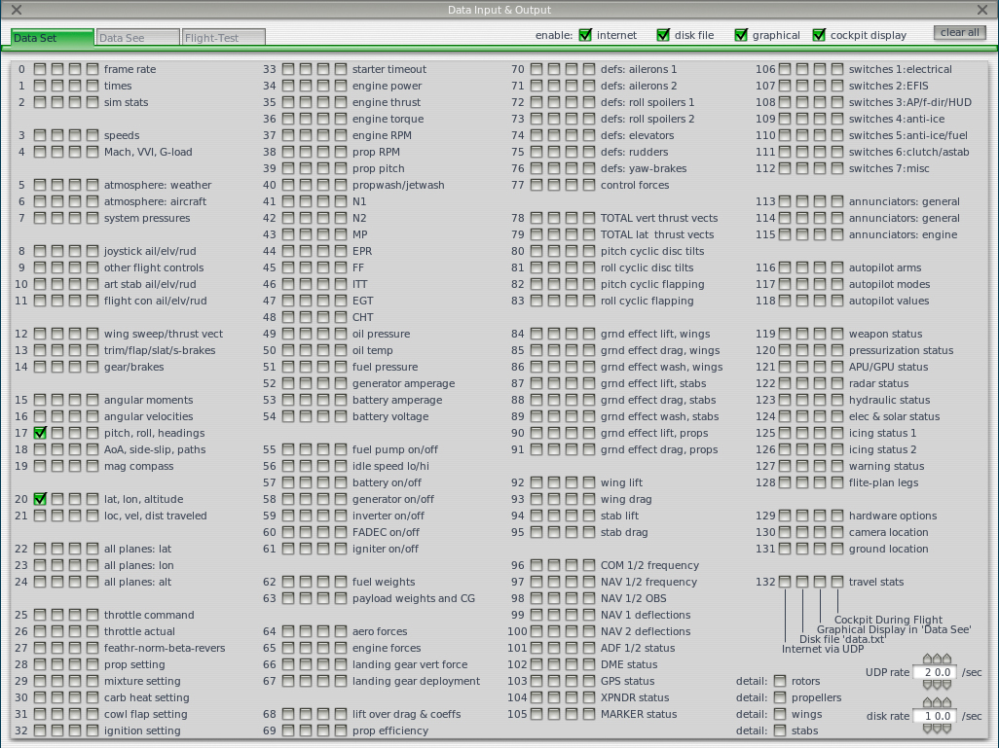Check cockpit display box for ignition setting
999x748 pixels.
[x=92, y=730]
